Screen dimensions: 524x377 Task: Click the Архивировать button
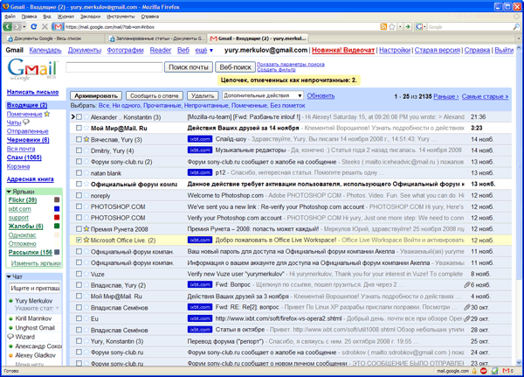[96, 95]
